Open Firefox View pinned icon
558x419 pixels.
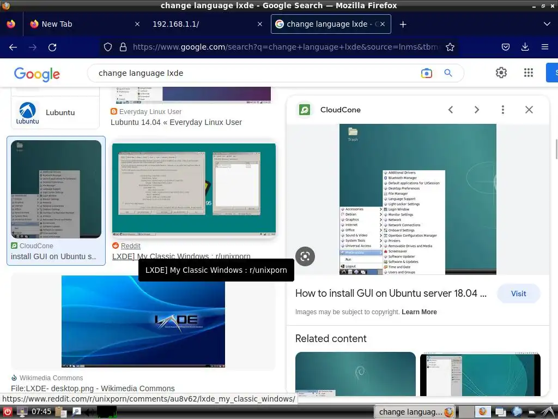pyautogui.click(x=11, y=24)
